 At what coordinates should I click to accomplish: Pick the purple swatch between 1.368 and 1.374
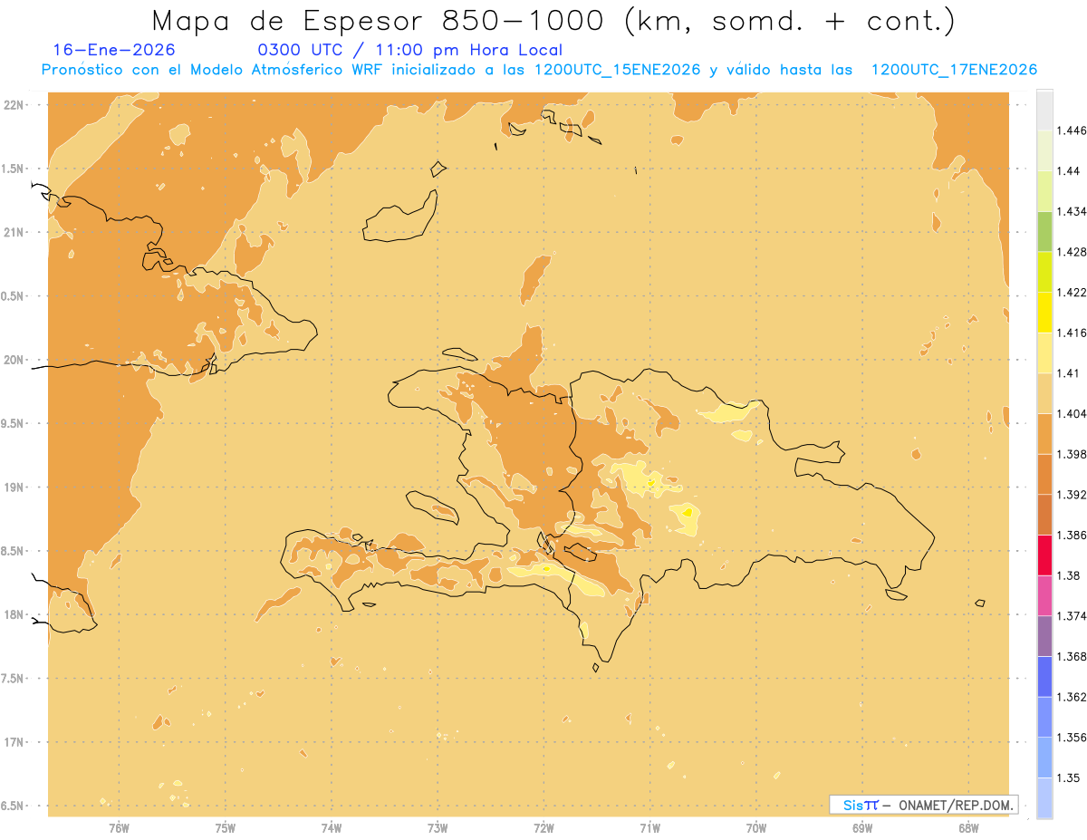click(x=1044, y=636)
